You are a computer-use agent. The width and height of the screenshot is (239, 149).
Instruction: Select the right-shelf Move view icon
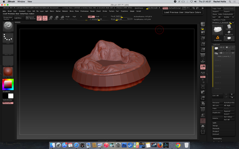point(203,92)
